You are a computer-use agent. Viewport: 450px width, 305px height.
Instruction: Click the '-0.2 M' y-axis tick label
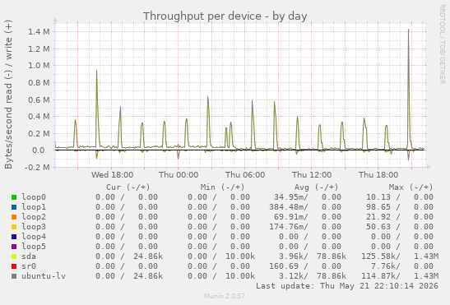point(37,167)
